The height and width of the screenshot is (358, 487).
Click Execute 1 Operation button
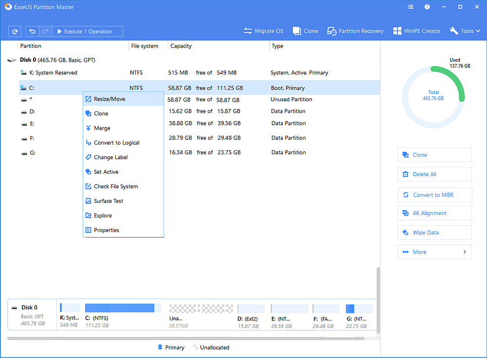(88, 32)
